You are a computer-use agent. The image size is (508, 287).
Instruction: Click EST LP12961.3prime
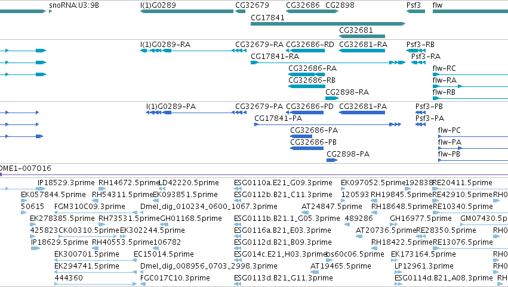point(399,272)
